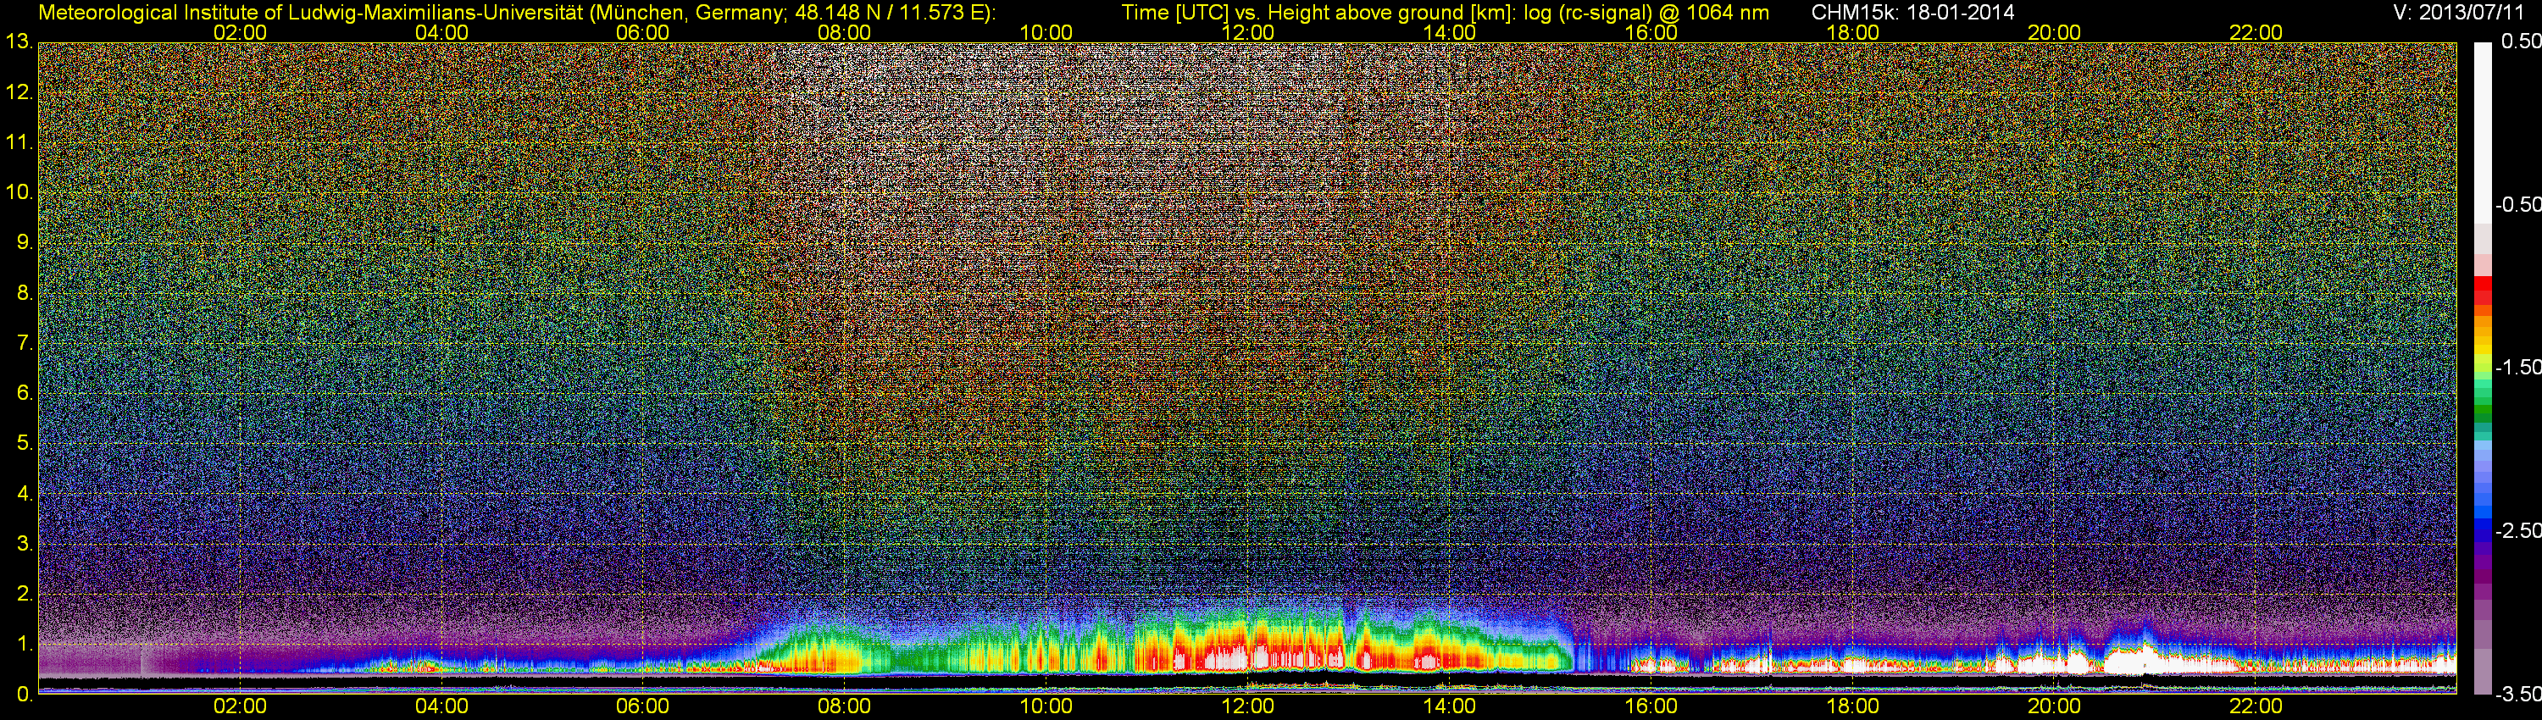Click the '11.' height axis label

19,143
